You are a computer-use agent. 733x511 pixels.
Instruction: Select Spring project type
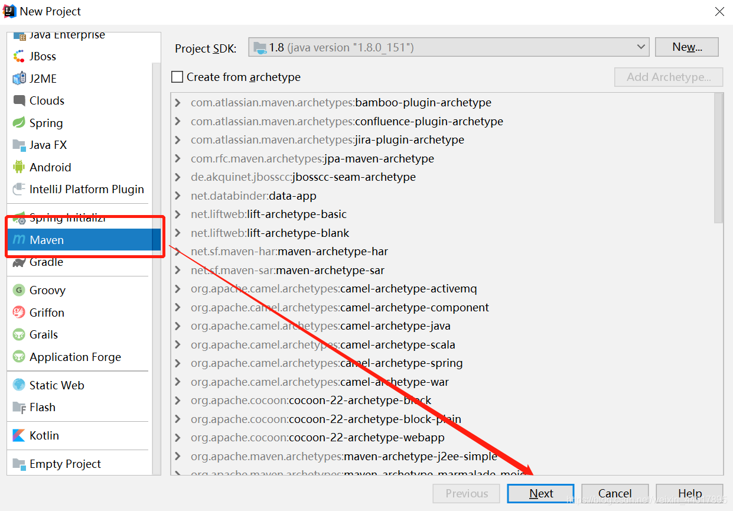(79, 123)
